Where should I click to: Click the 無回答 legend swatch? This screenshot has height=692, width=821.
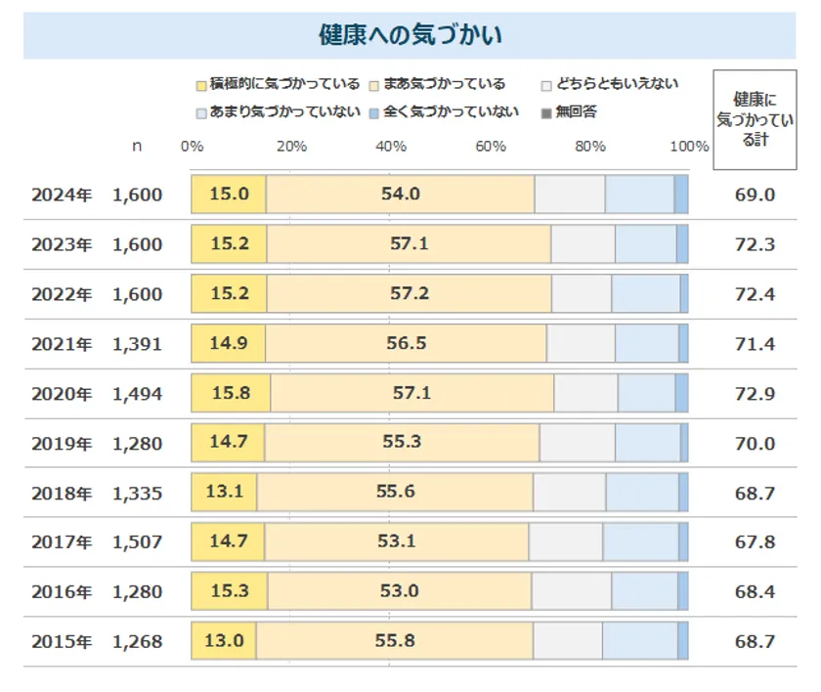pyautogui.click(x=547, y=112)
